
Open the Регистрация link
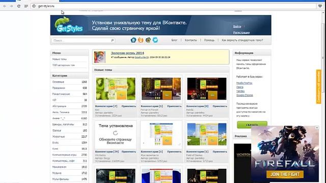click(x=241, y=33)
